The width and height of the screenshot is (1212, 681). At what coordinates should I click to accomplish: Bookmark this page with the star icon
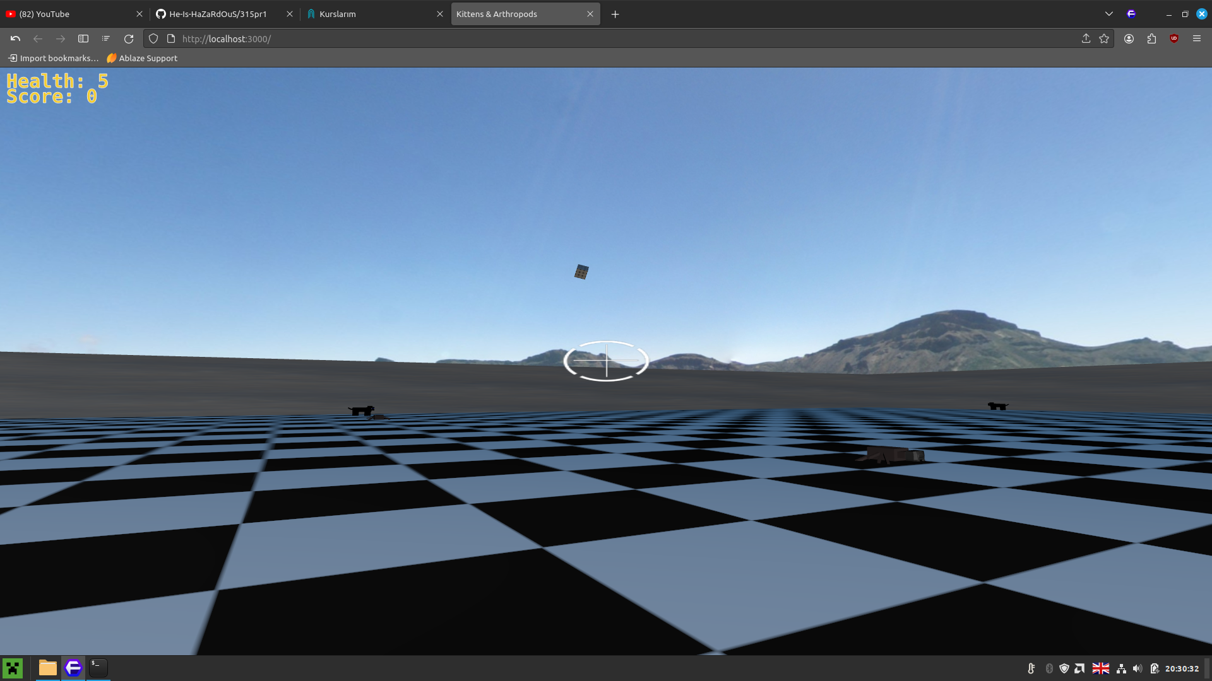click(x=1104, y=39)
